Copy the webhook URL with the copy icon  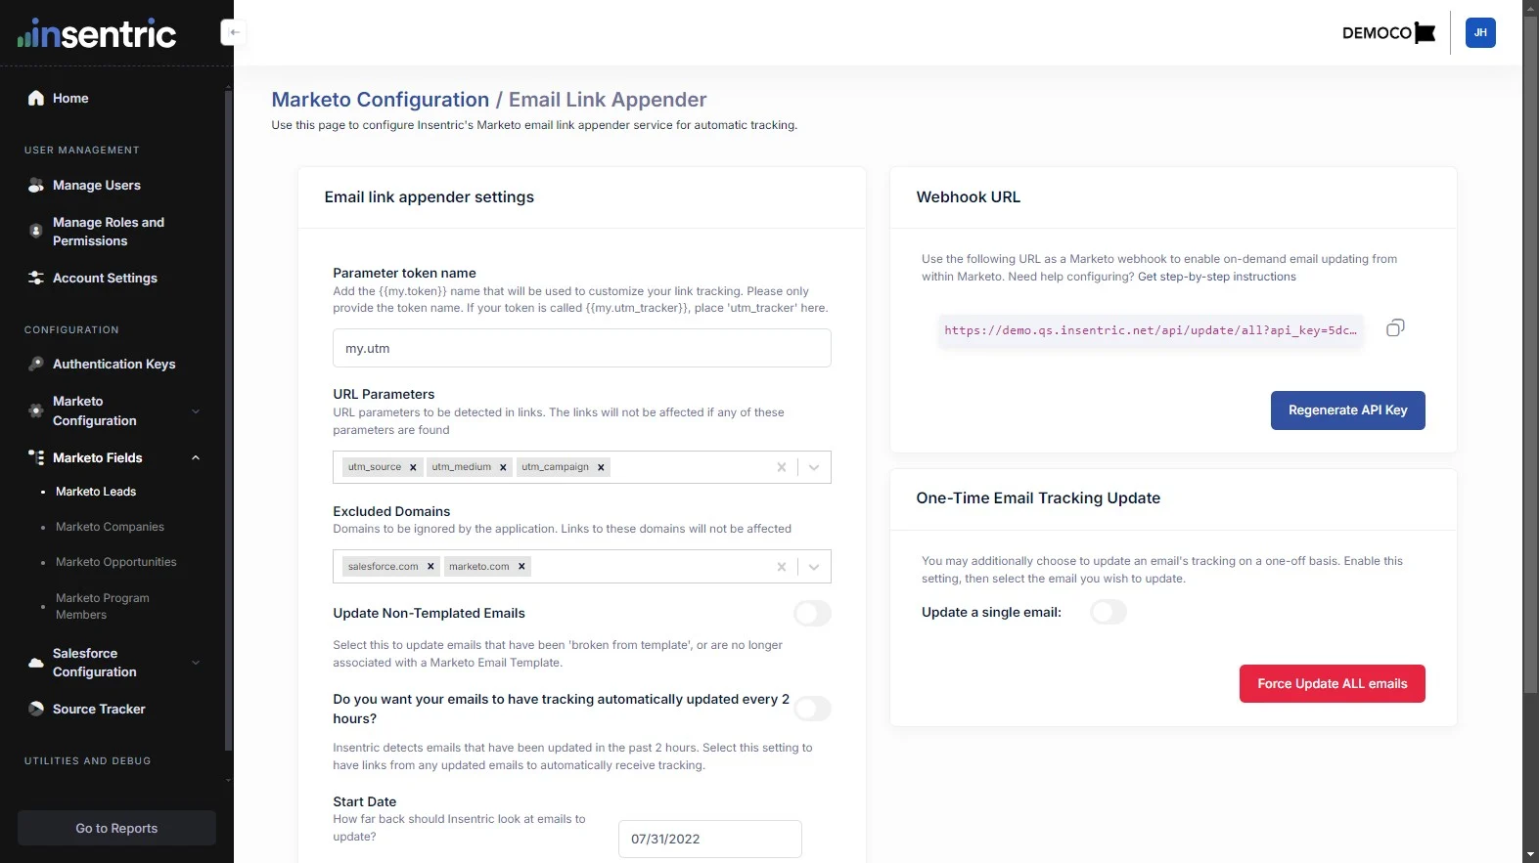coord(1395,327)
